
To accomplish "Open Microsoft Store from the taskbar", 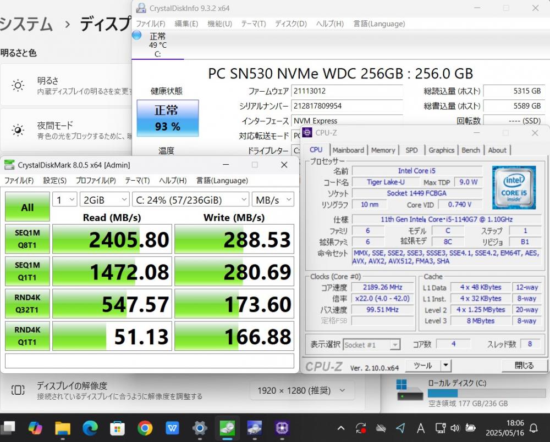I will (x=118, y=428).
